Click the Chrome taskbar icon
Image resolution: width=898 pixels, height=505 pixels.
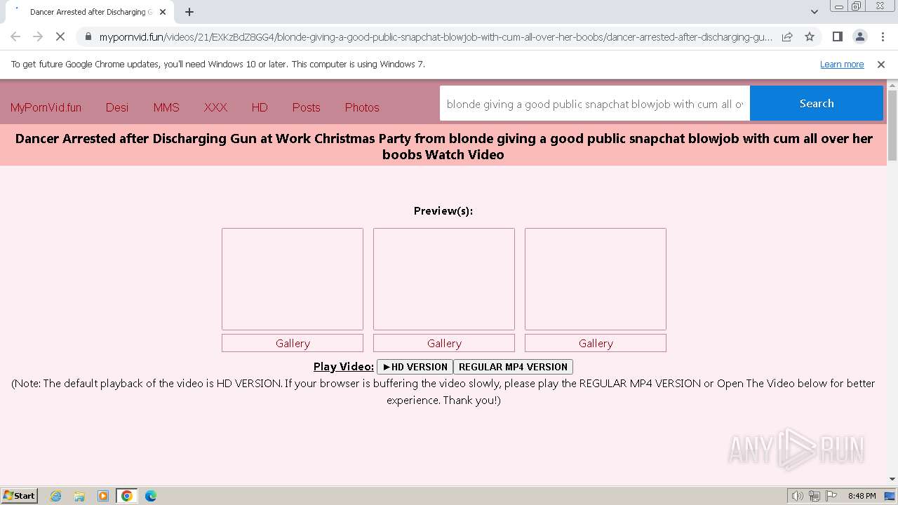pos(127,496)
